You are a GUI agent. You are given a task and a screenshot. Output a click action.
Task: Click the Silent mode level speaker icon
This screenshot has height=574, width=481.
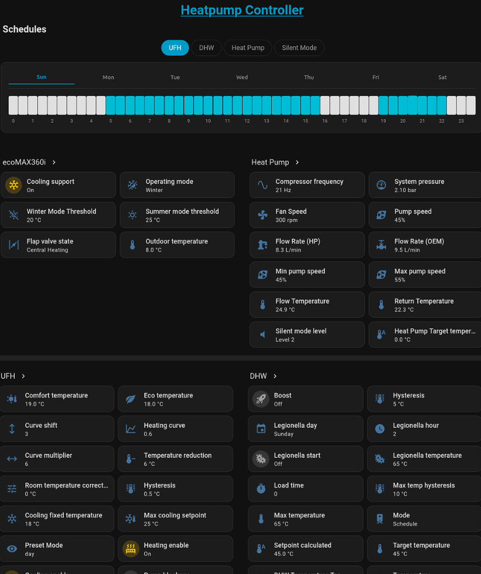pyautogui.click(x=262, y=334)
